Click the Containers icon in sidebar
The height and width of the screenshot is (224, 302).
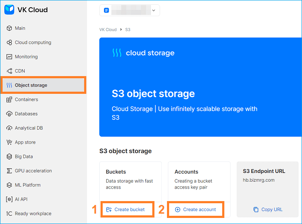9,99
